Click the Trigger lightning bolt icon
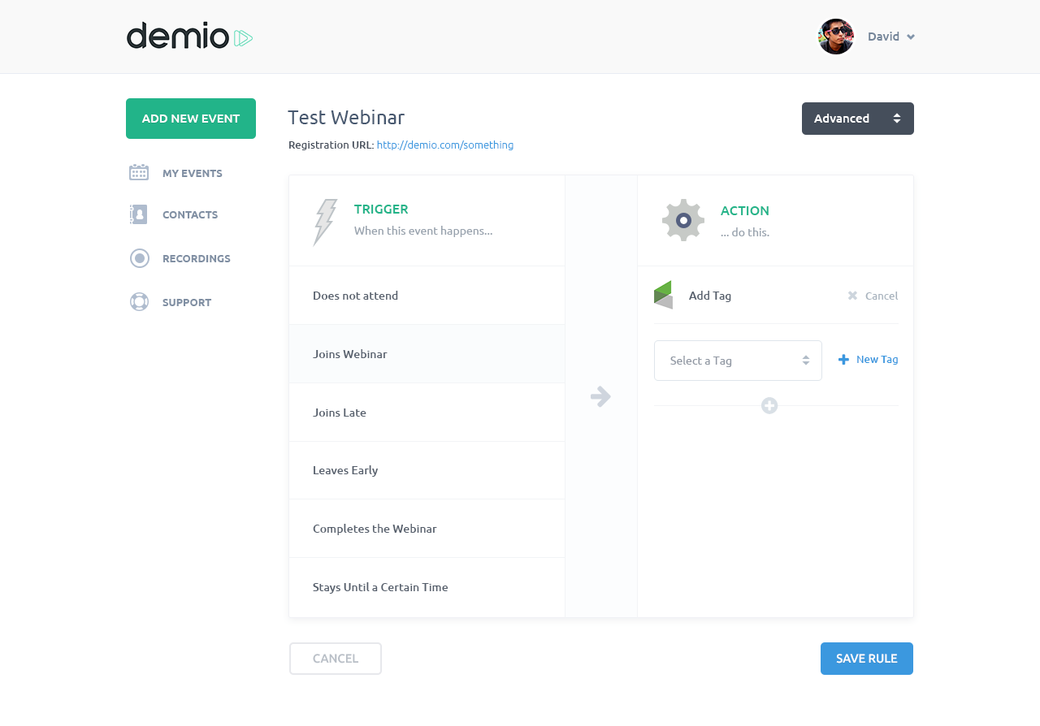 [324, 222]
